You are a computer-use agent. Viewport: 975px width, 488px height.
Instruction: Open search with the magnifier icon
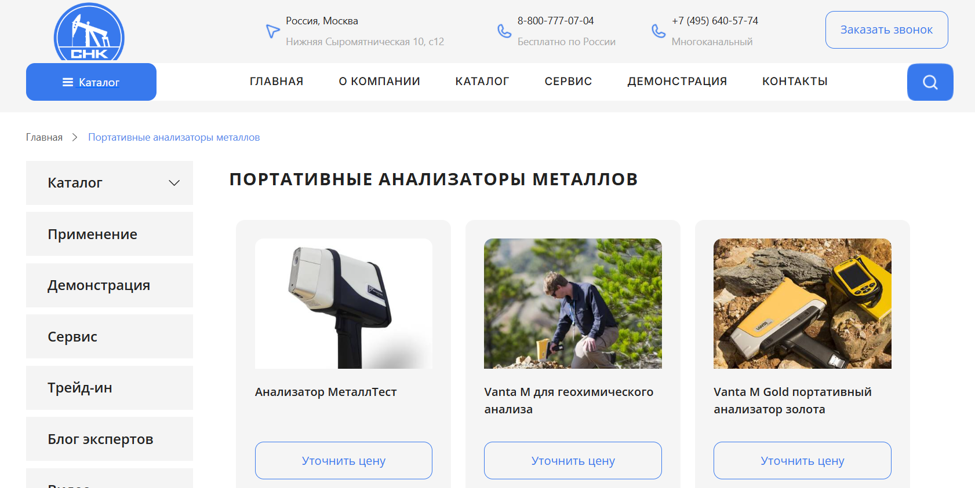coord(930,82)
